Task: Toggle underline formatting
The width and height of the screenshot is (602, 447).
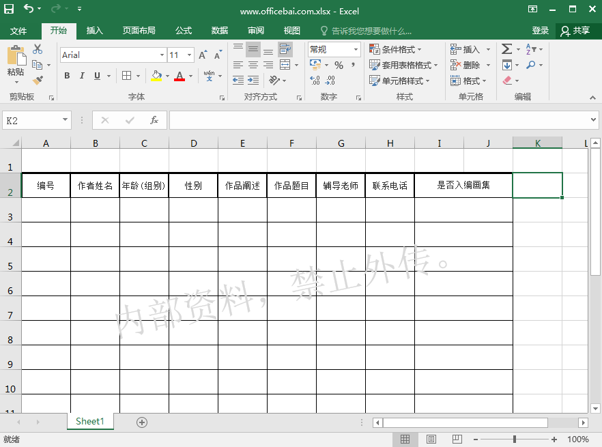Action: point(97,76)
